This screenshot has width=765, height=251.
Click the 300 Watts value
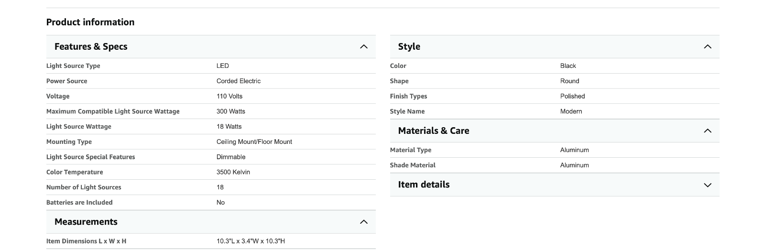point(230,111)
